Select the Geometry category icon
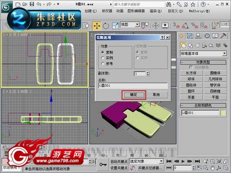This screenshot has width=231, height=173. [x=183, y=45]
